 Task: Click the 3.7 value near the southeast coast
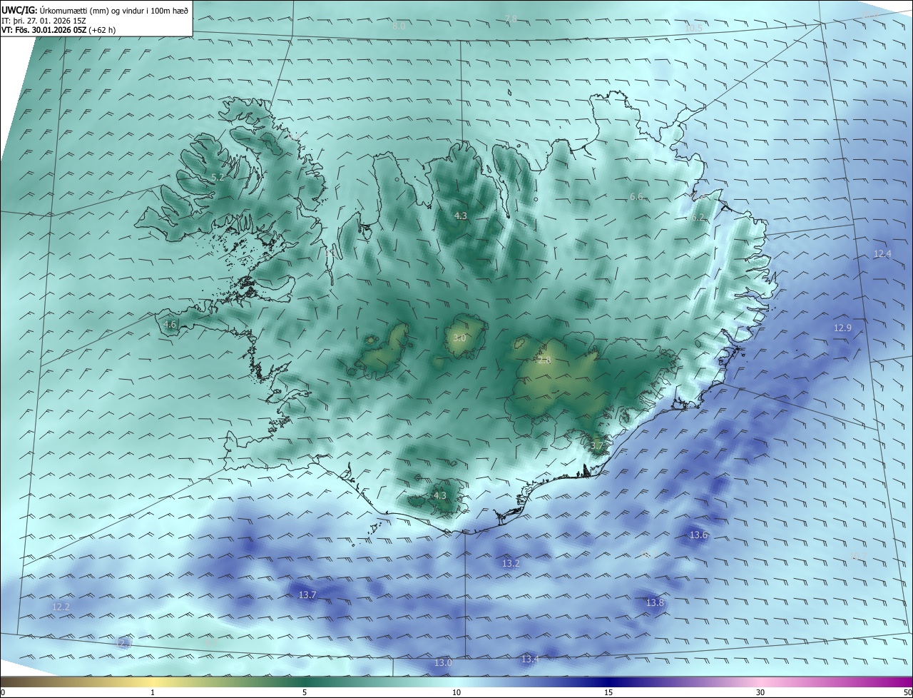click(x=597, y=445)
